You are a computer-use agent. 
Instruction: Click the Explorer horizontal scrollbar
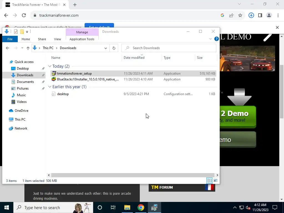[133, 175]
